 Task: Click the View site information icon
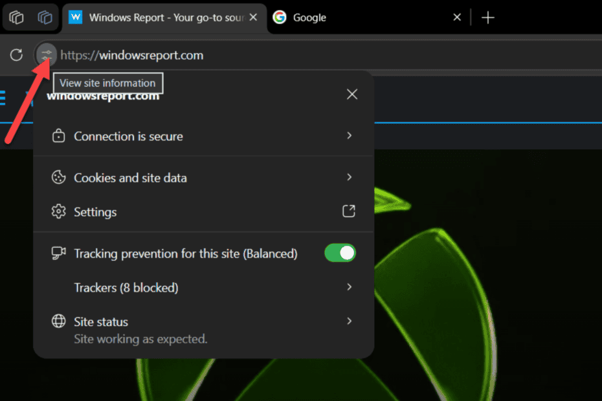click(x=47, y=55)
